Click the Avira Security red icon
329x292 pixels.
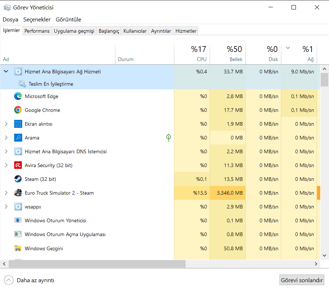tap(18, 165)
